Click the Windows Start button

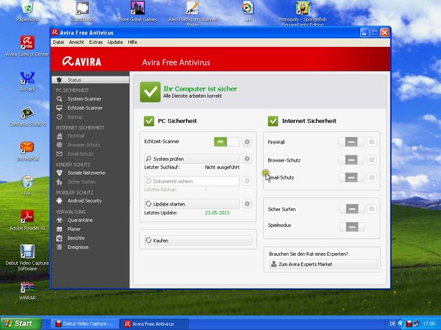point(19,323)
